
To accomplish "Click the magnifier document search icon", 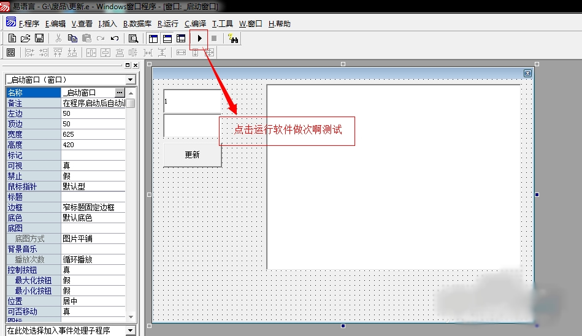I will pyautogui.click(x=133, y=38).
